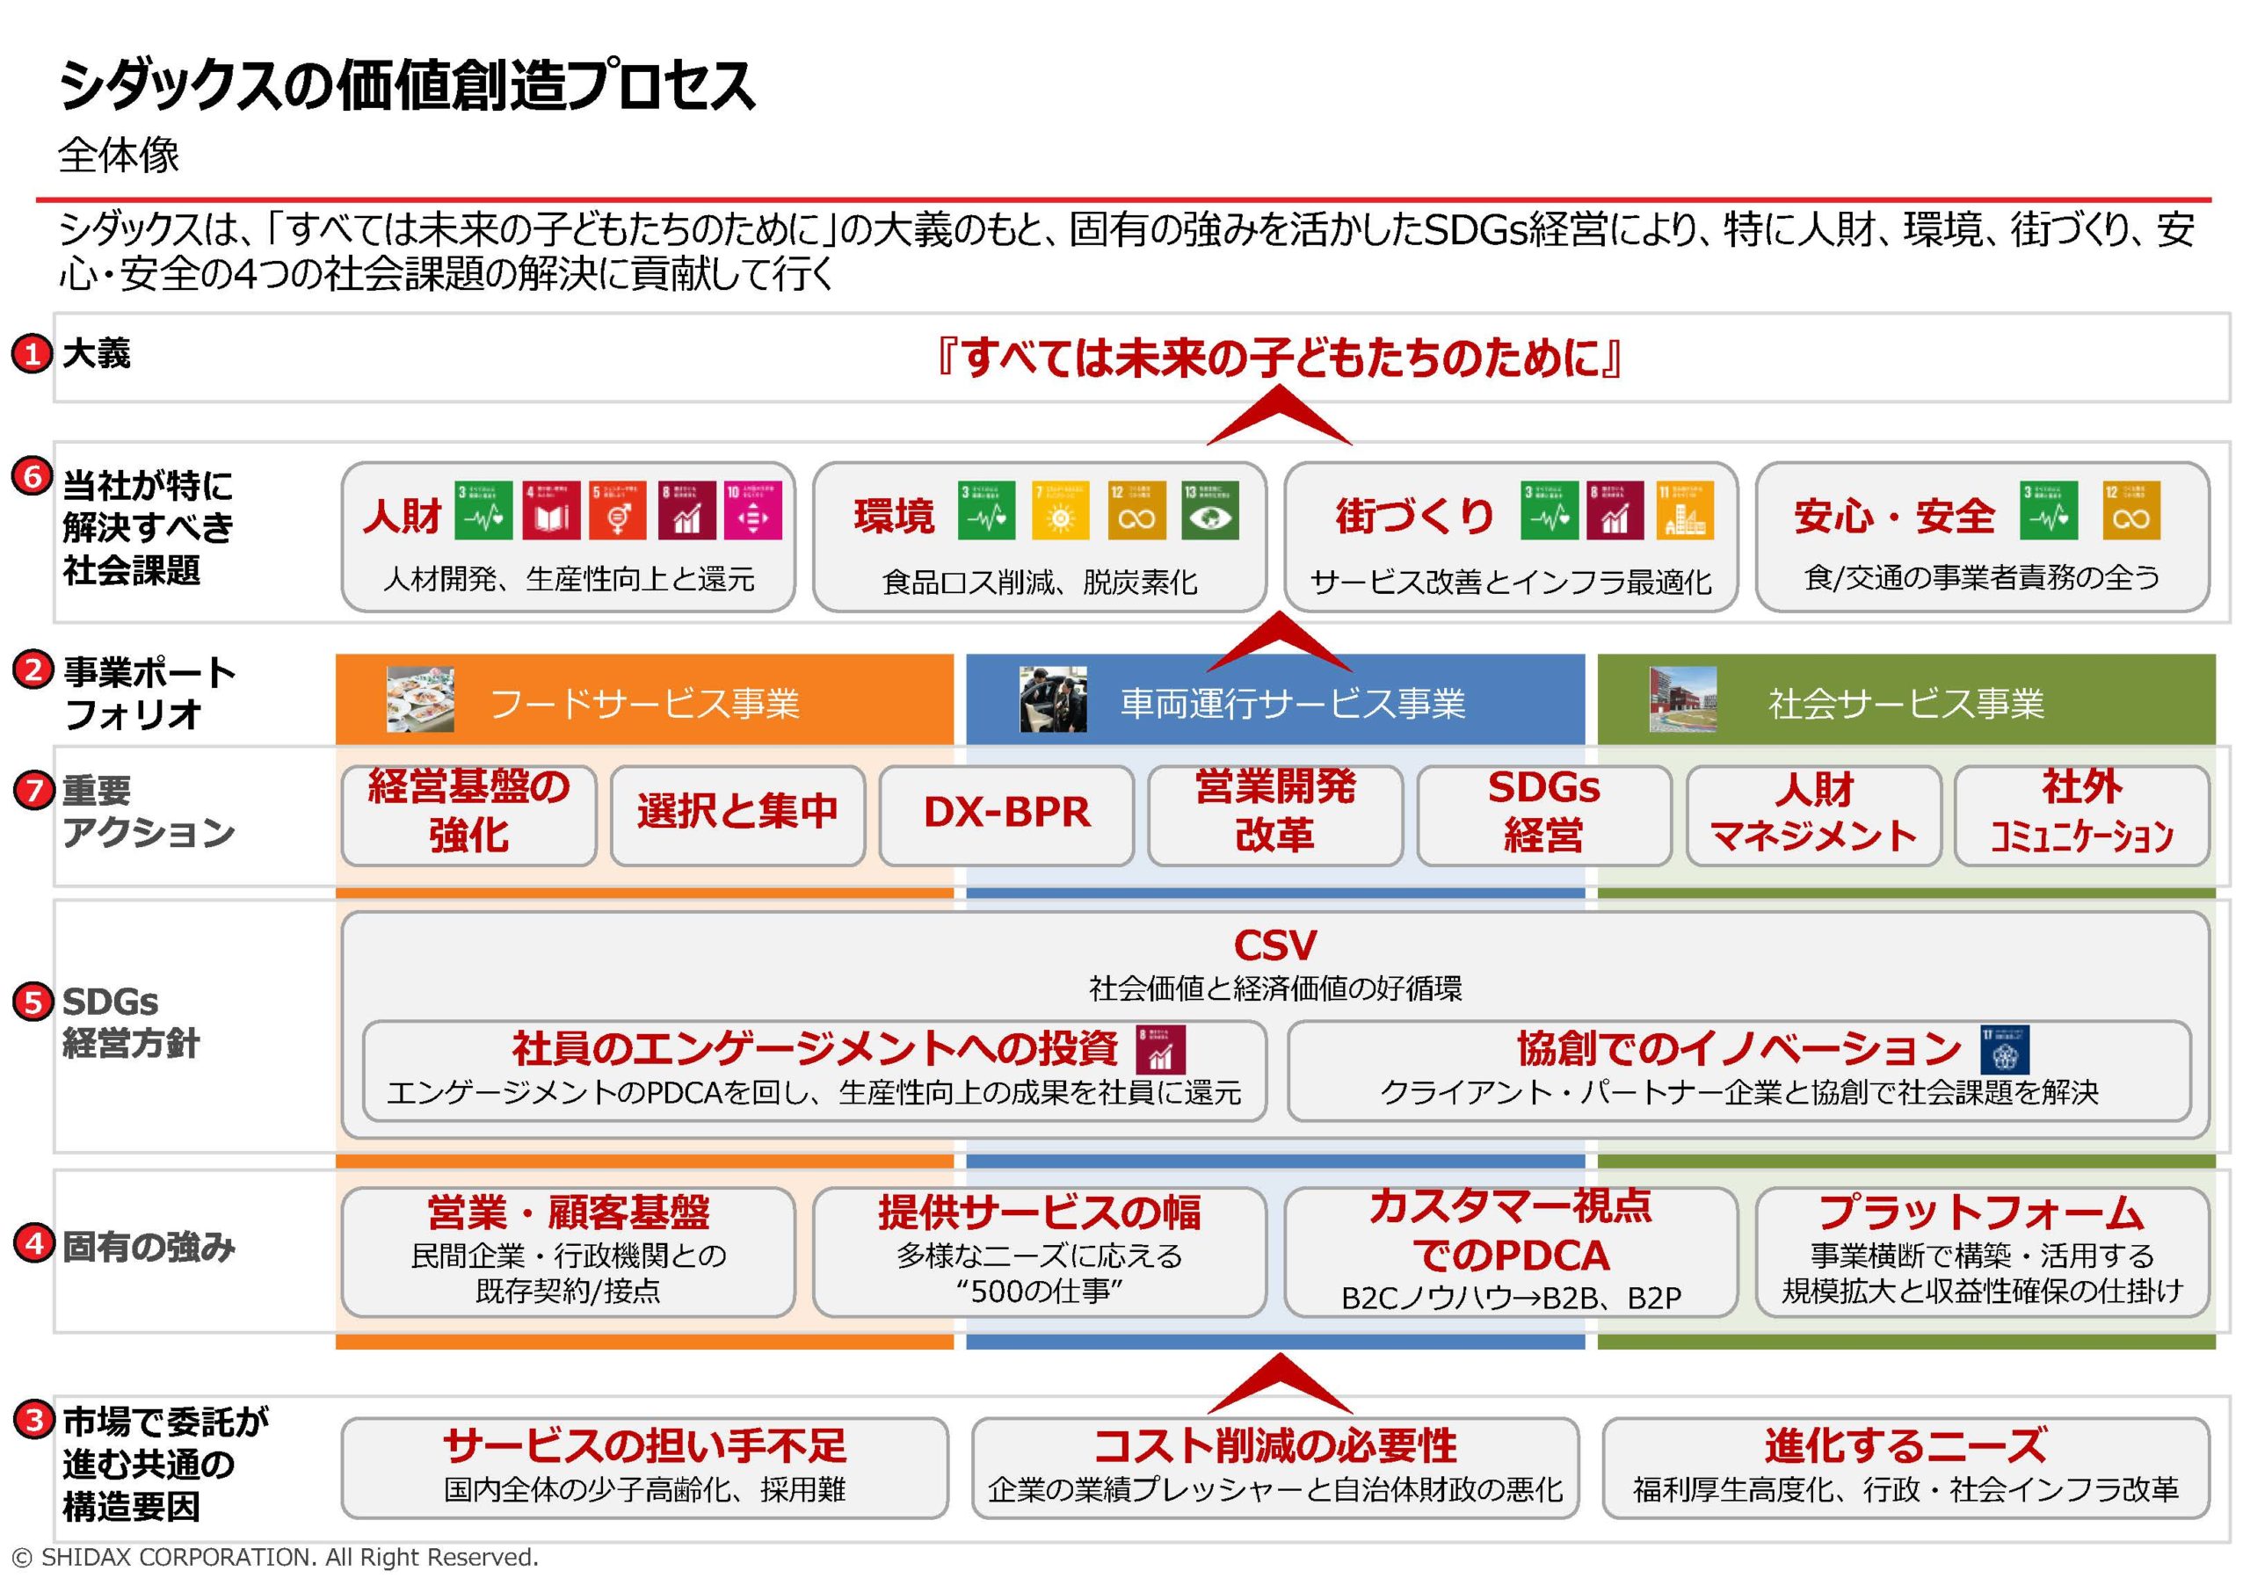
Task: Open the car photo in 車両運行サービス事業 header
Action: (1054, 699)
